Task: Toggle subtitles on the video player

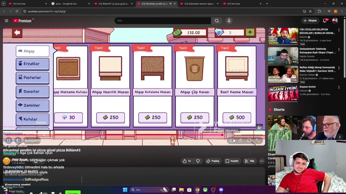Action: (232, 140)
